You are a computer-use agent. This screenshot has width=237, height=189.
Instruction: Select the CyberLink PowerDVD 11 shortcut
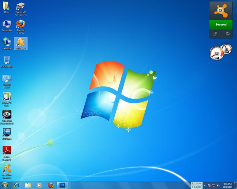pyautogui.click(x=7, y=117)
